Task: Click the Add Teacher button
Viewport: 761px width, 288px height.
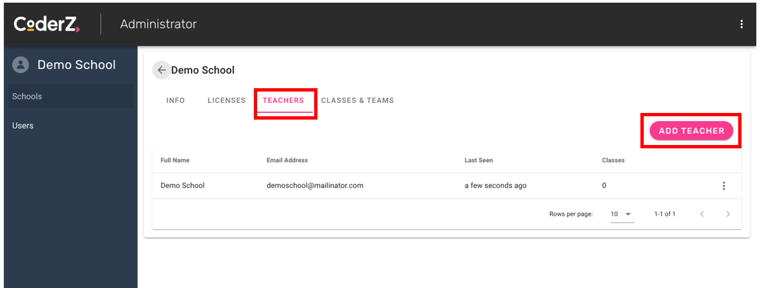Action: point(691,131)
